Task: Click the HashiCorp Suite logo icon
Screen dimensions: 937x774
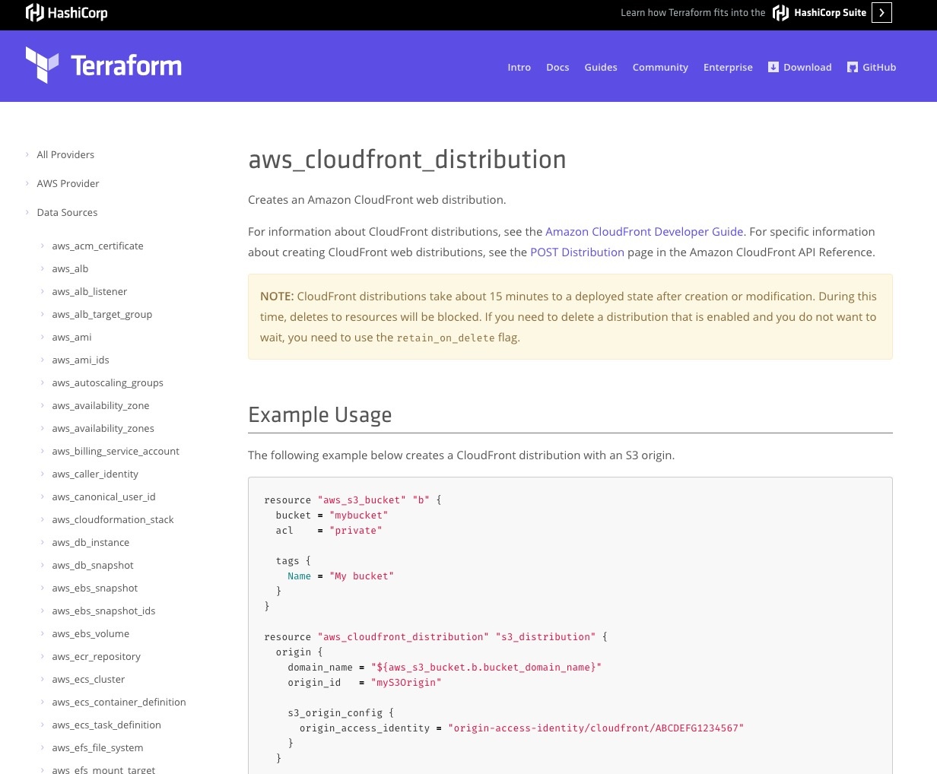Action: tap(780, 12)
